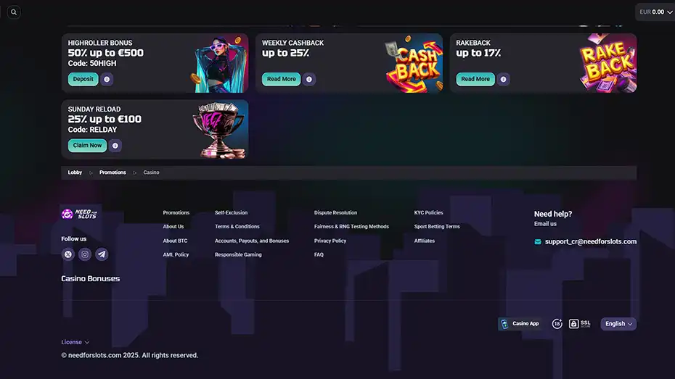
Task: Click the search magnifier icon
Action: pos(14,12)
